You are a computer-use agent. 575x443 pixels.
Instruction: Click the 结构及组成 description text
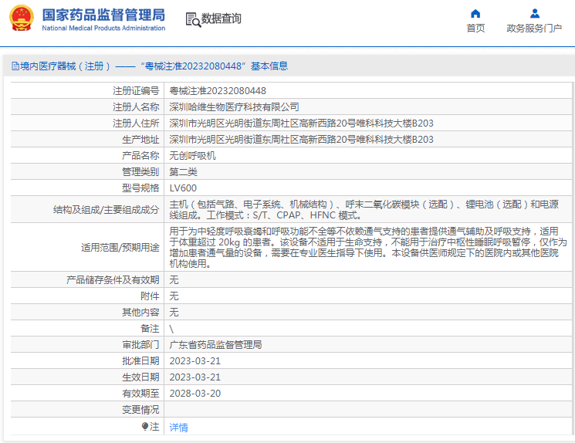(x=364, y=210)
